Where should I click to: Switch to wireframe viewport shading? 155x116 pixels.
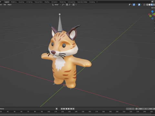coord(147,5)
